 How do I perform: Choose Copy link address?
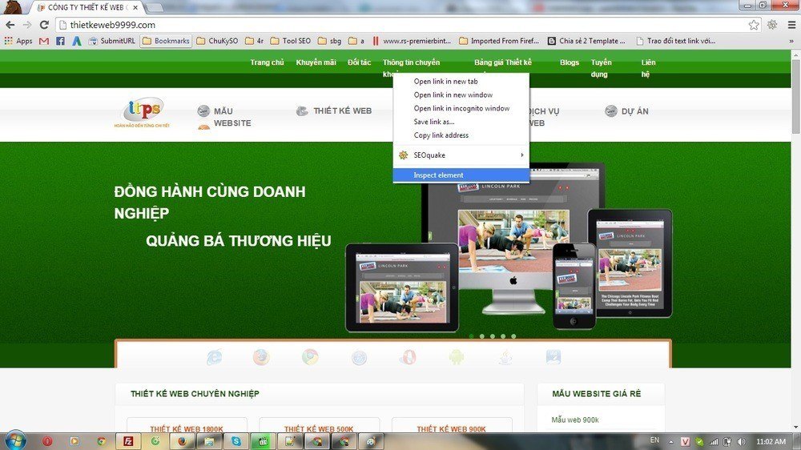pos(461,135)
